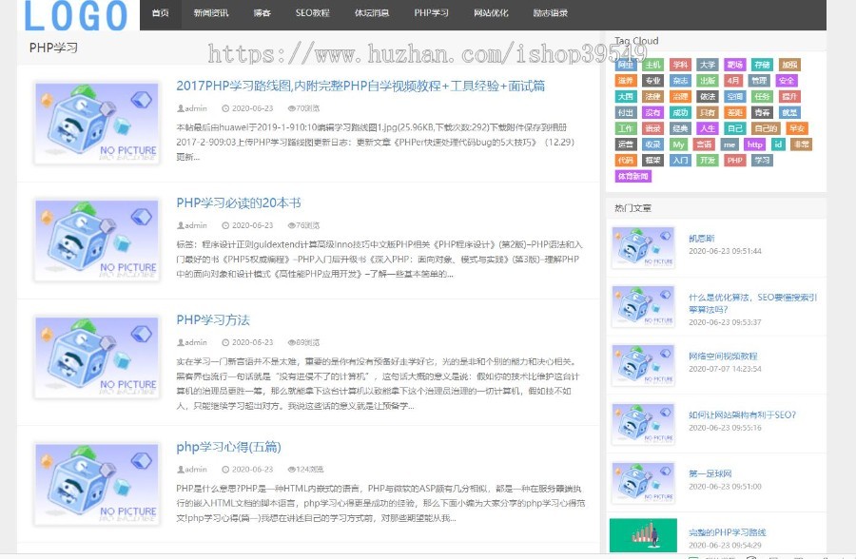Click the 框架 tag
This screenshot has height=559, width=856.
coord(652,160)
